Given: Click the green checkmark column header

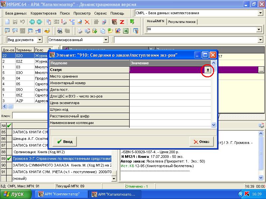Looking at the screenshot, I should (x=9, y=125).
